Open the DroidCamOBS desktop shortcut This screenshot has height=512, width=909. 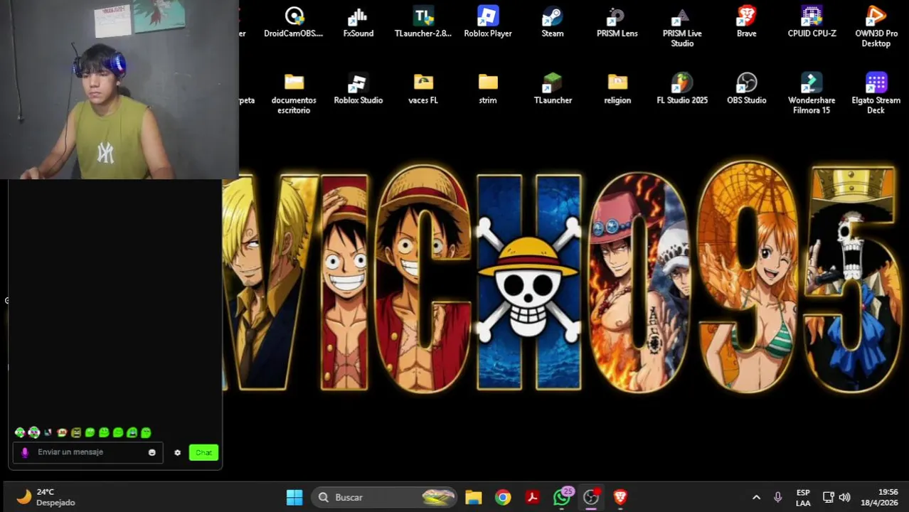click(294, 22)
